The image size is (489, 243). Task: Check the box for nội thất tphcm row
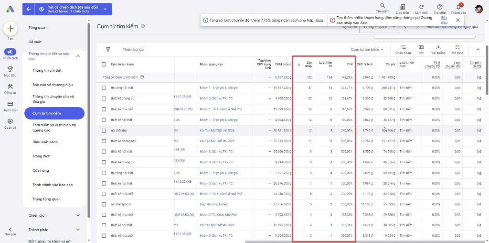[x=104, y=204]
